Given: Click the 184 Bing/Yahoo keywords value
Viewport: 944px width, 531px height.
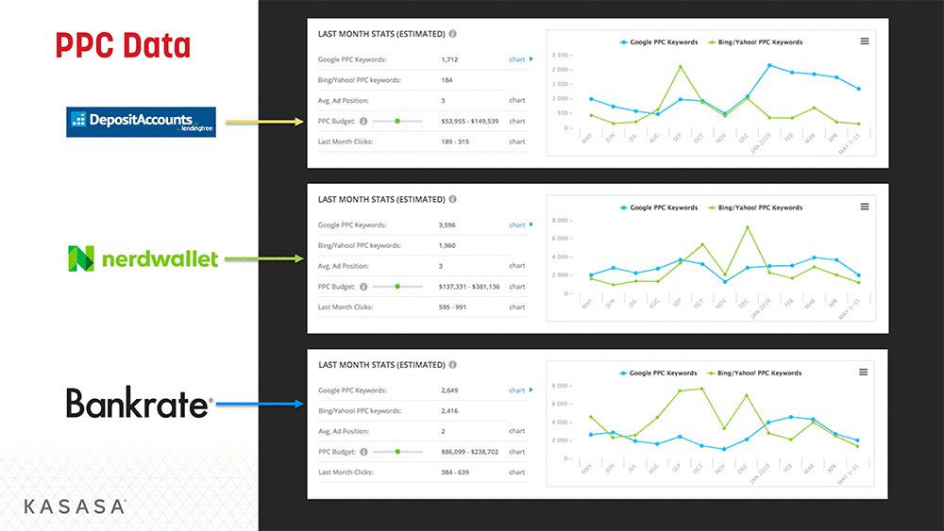Looking at the screenshot, I should [447, 80].
